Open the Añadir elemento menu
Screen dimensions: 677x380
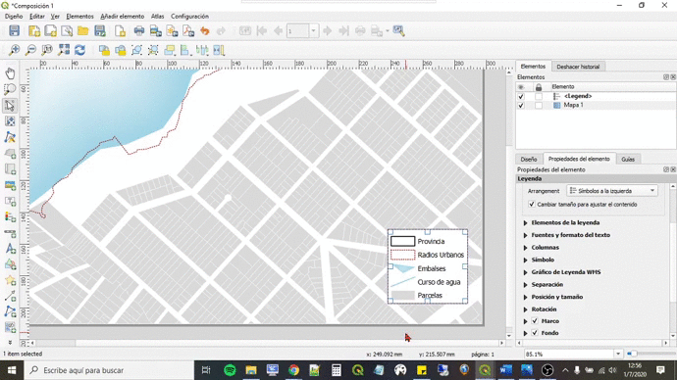[123, 17]
